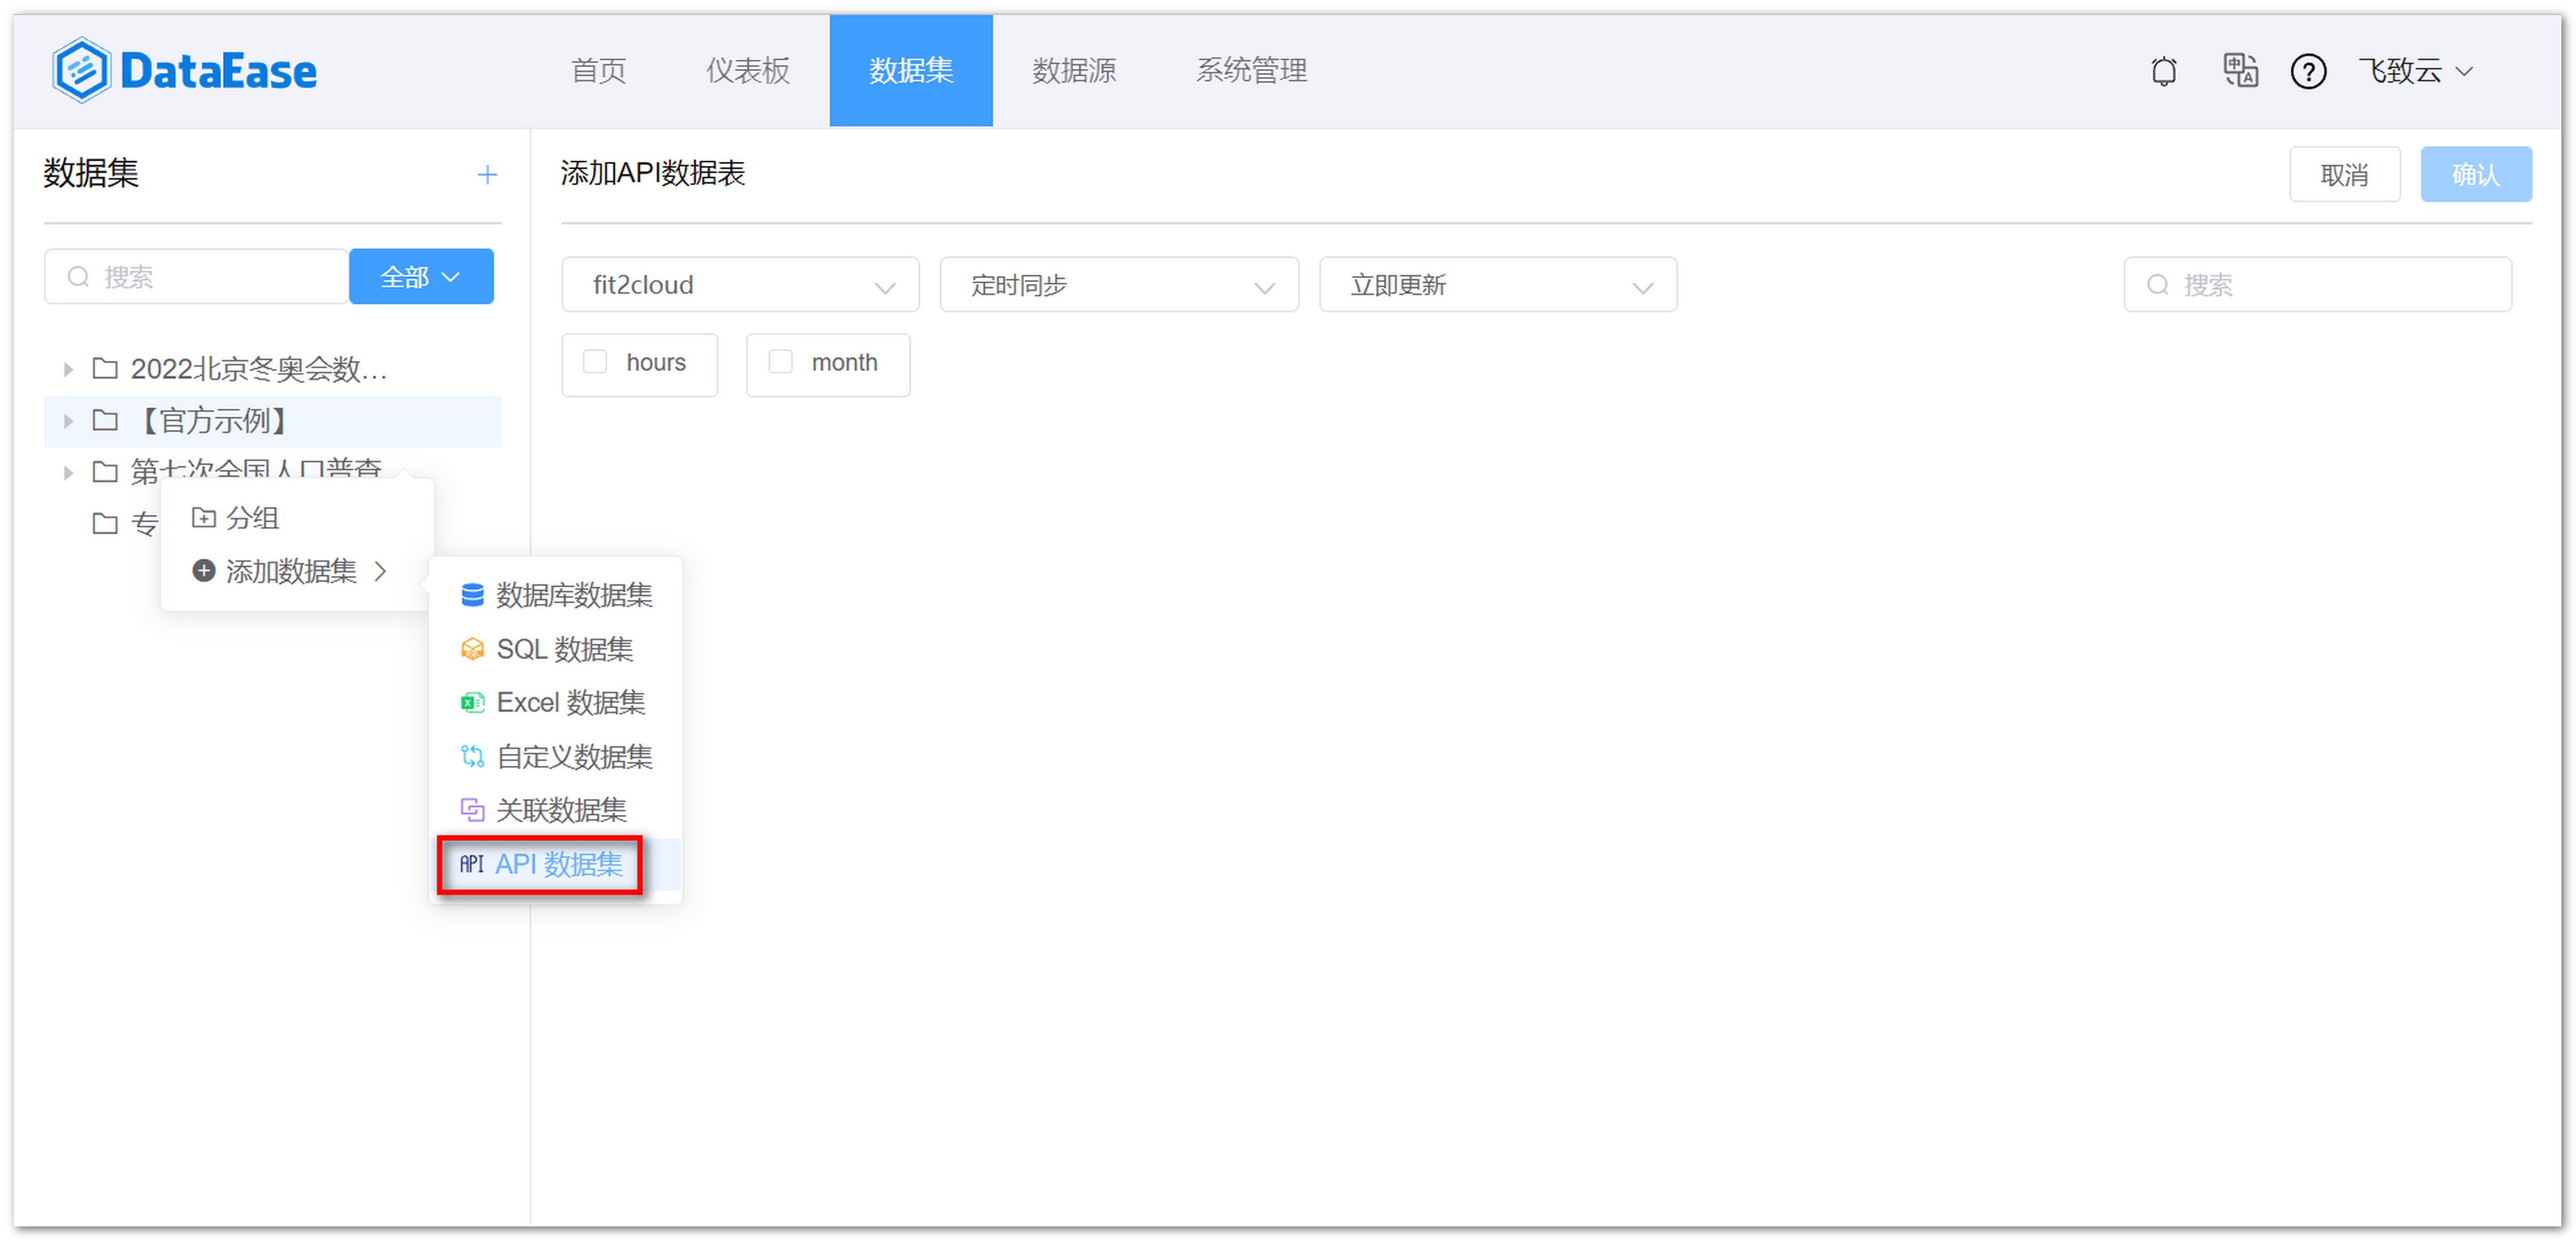Open the fit2cloud datasource dropdown
Image resolution: width=2576 pixels, height=1241 pixels.
click(x=739, y=284)
